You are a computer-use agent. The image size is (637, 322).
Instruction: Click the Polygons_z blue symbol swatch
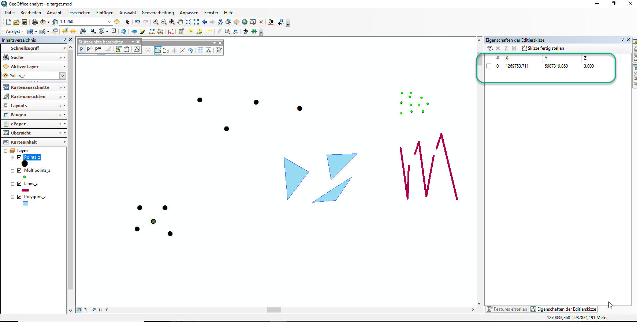pyautogui.click(x=25, y=204)
